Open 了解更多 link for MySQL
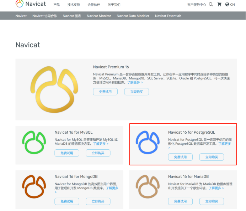 [x=101, y=144]
